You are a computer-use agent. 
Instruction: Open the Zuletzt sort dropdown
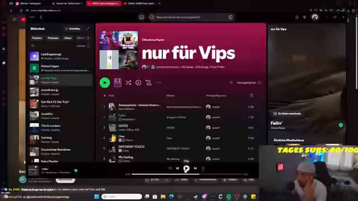[83, 46]
